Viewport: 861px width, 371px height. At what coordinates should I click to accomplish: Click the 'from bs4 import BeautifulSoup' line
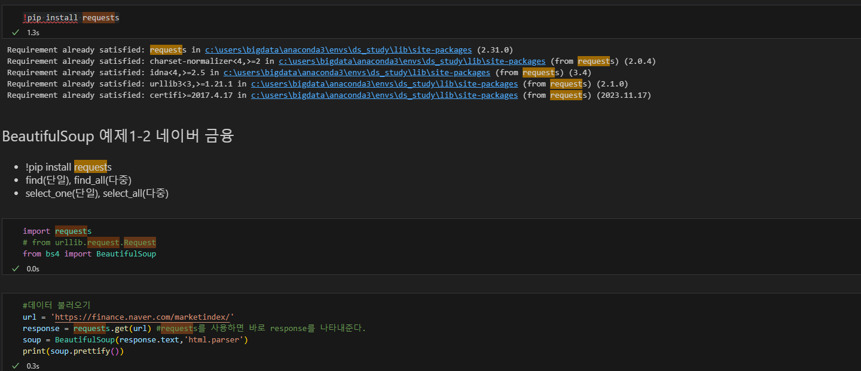[90, 253]
